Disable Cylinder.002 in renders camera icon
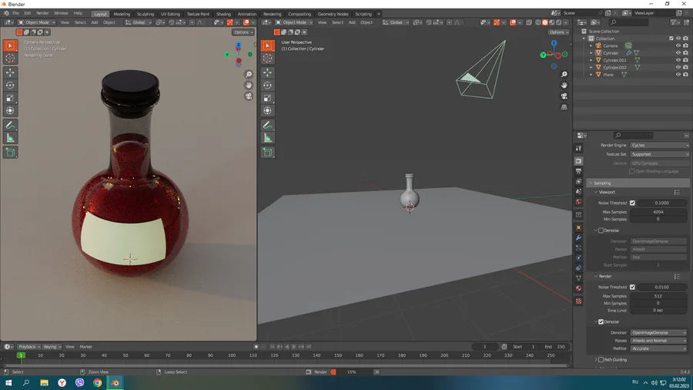Viewport: 693px width, 390px height. pos(685,67)
